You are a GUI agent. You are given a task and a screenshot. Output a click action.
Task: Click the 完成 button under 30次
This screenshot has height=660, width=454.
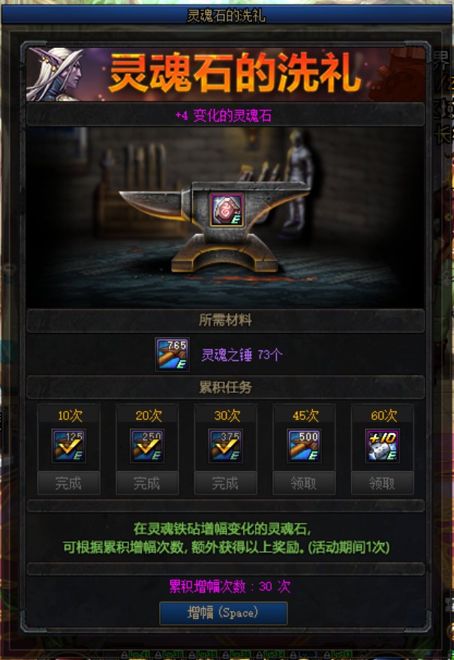[226, 483]
